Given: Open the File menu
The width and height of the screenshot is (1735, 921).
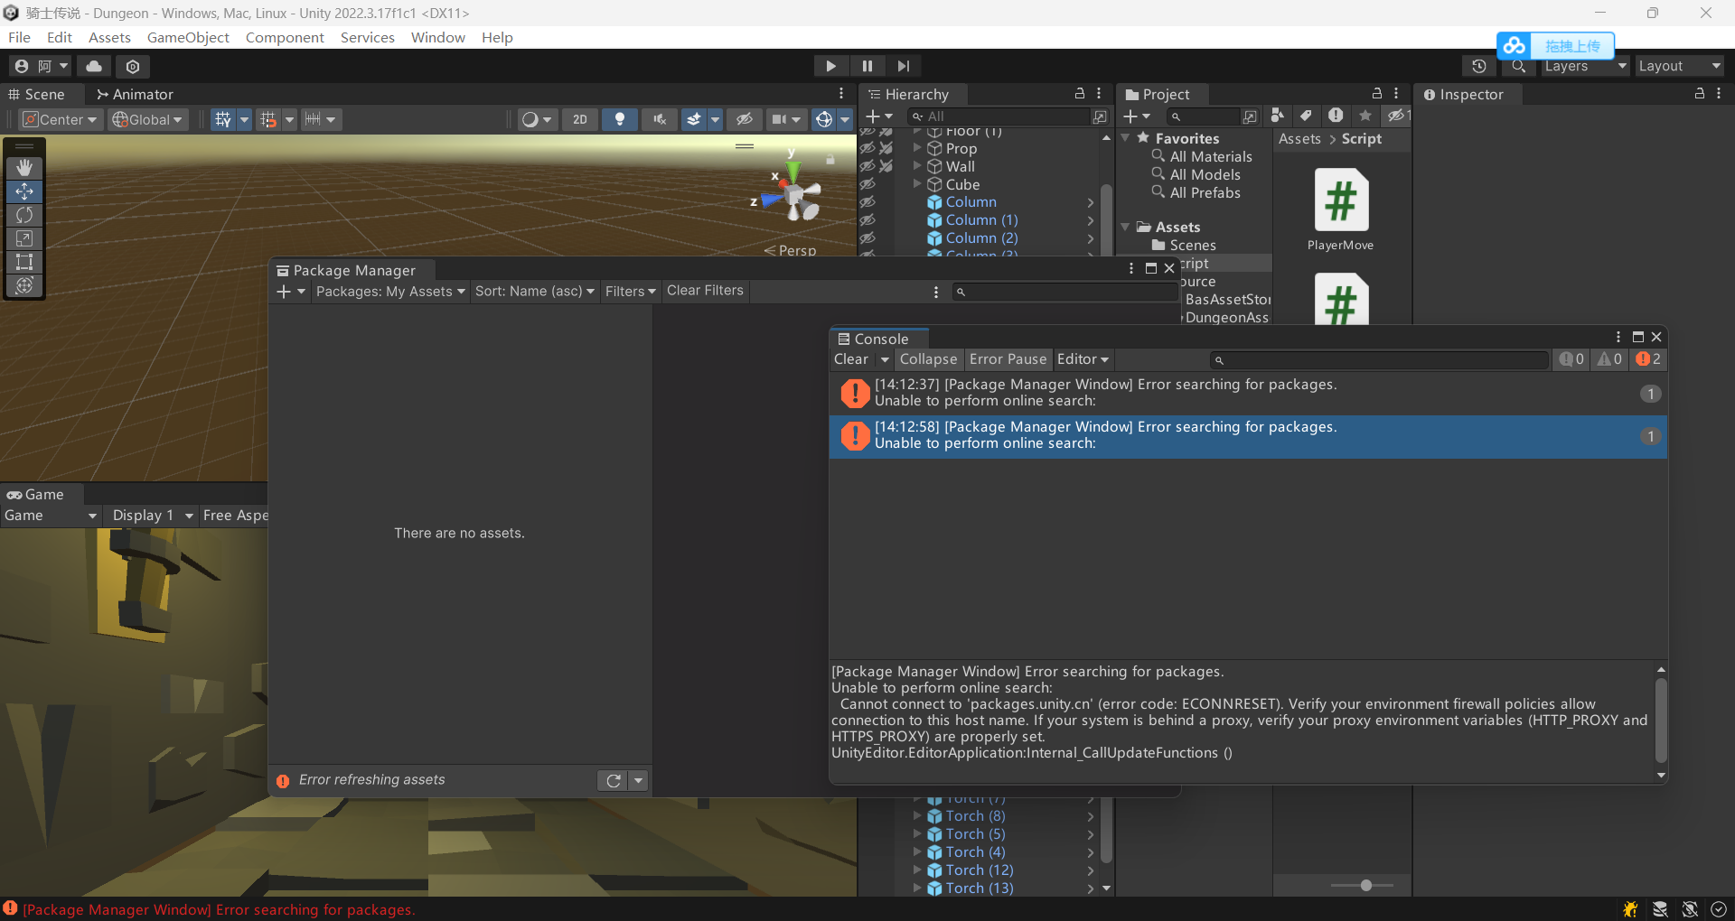Looking at the screenshot, I should pos(19,37).
